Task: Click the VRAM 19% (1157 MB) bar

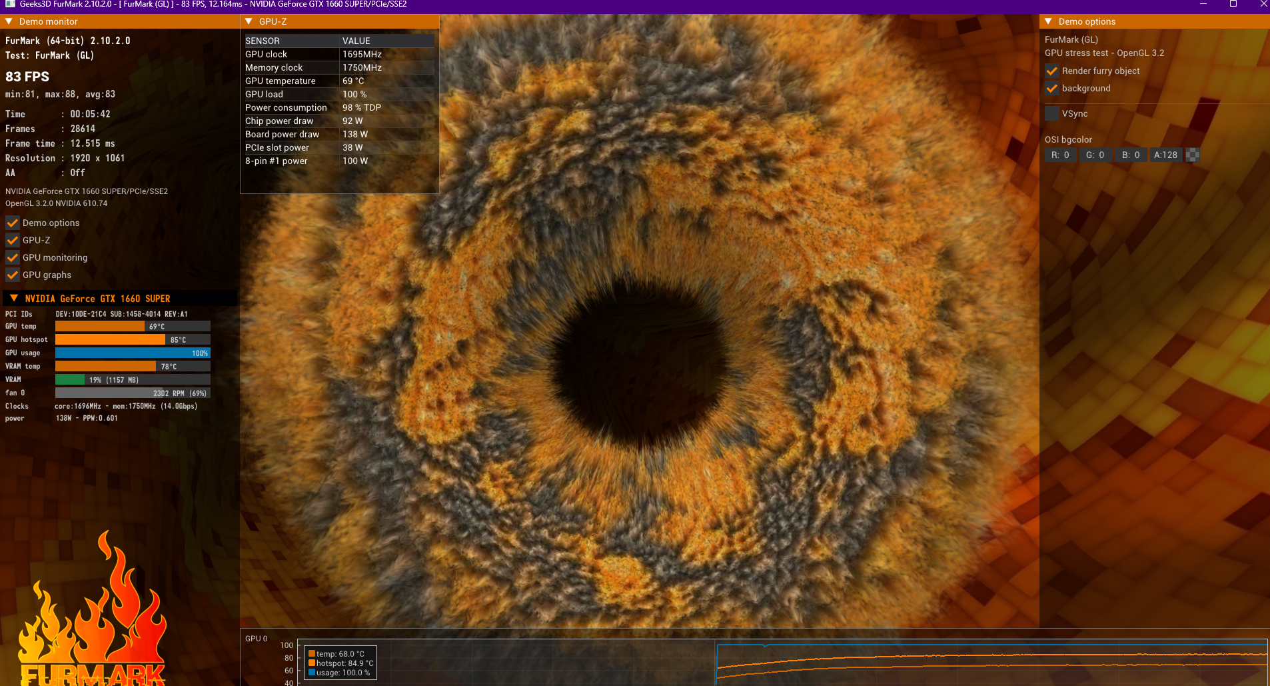Action: pos(133,379)
